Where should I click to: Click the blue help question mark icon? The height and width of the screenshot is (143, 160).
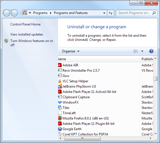point(151,51)
